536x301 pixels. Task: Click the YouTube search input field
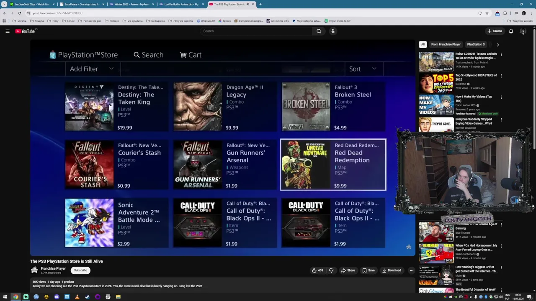tap(256, 31)
